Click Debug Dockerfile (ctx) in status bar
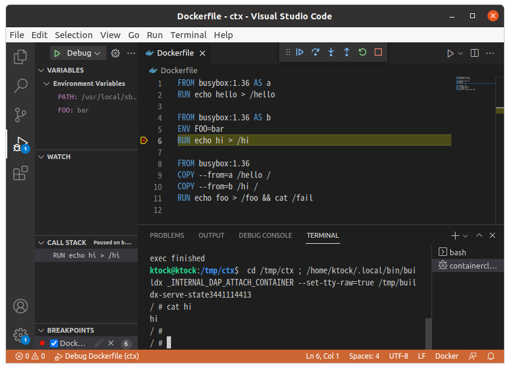This screenshot has width=510, height=369. [x=97, y=356]
